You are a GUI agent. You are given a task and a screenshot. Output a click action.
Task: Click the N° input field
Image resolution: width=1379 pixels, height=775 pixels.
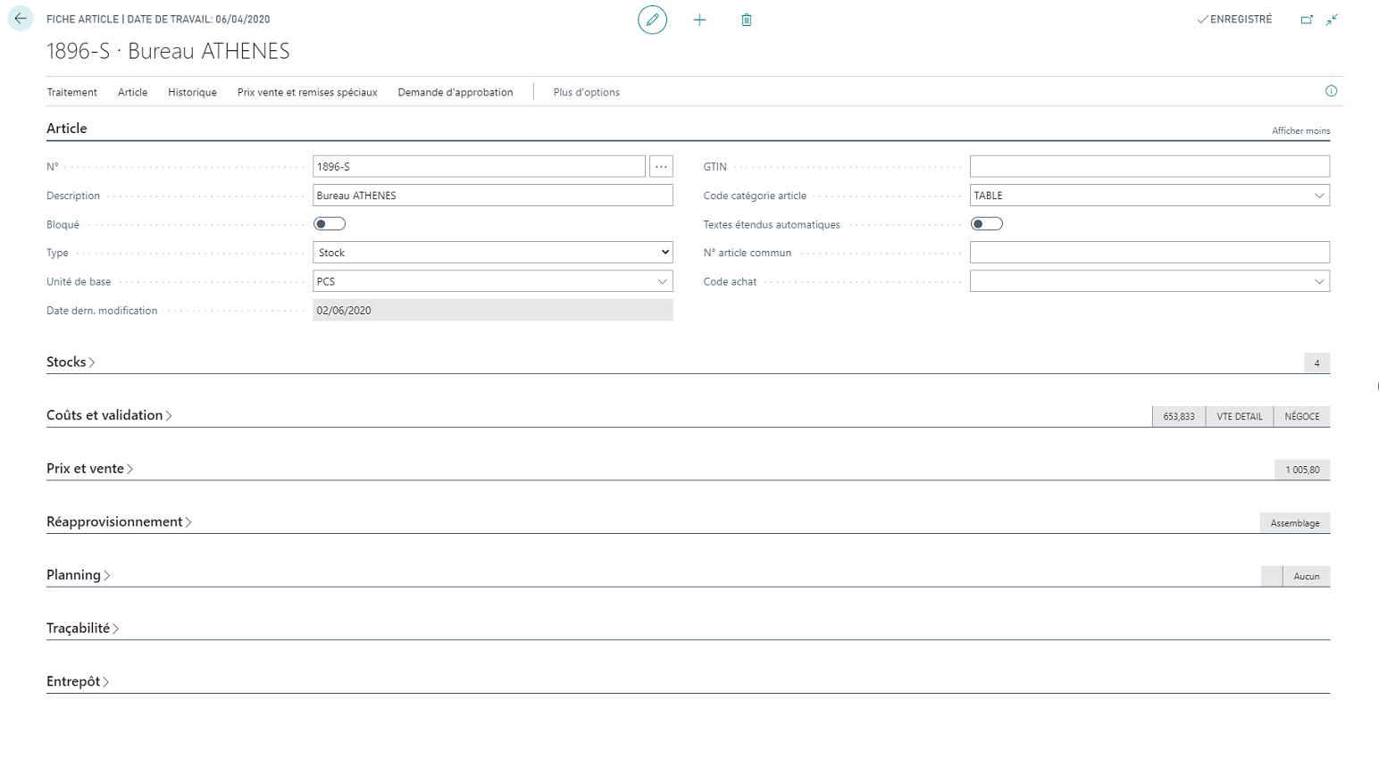pos(479,166)
